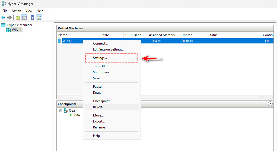
Task: Sort by the State column header
Action: (x=112, y=35)
